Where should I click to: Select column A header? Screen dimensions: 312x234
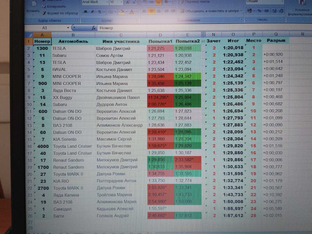pos(42,35)
